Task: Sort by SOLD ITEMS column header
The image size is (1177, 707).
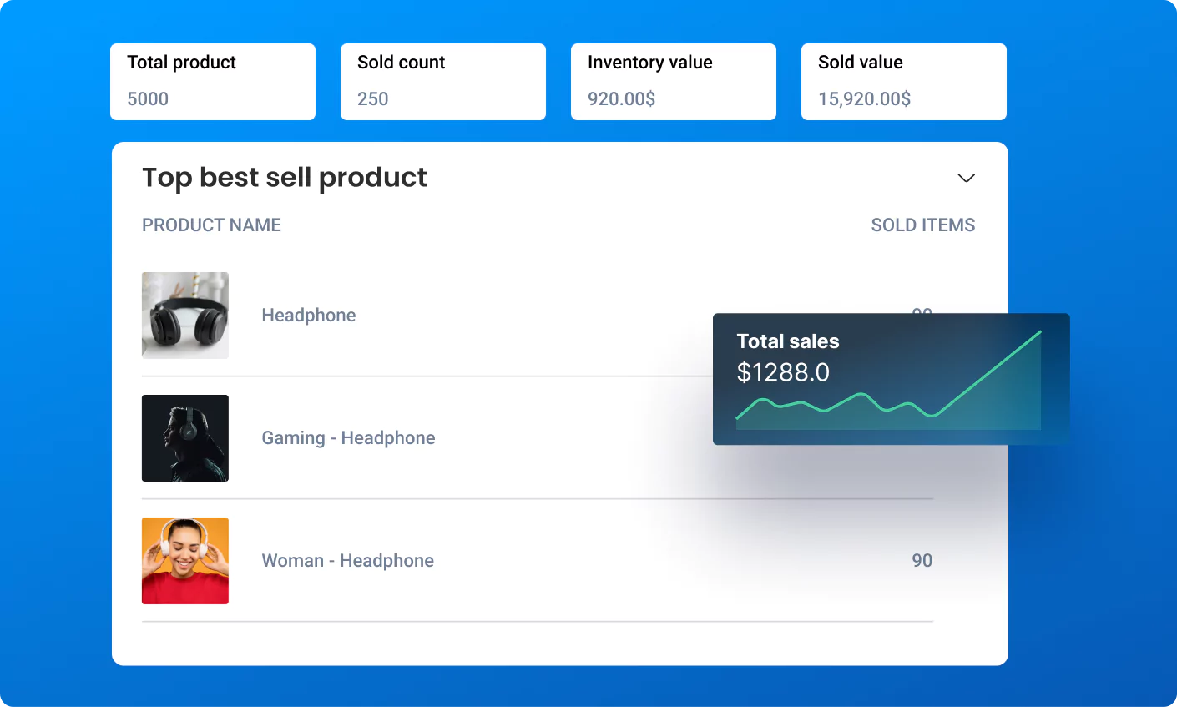Action: click(x=922, y=225)
